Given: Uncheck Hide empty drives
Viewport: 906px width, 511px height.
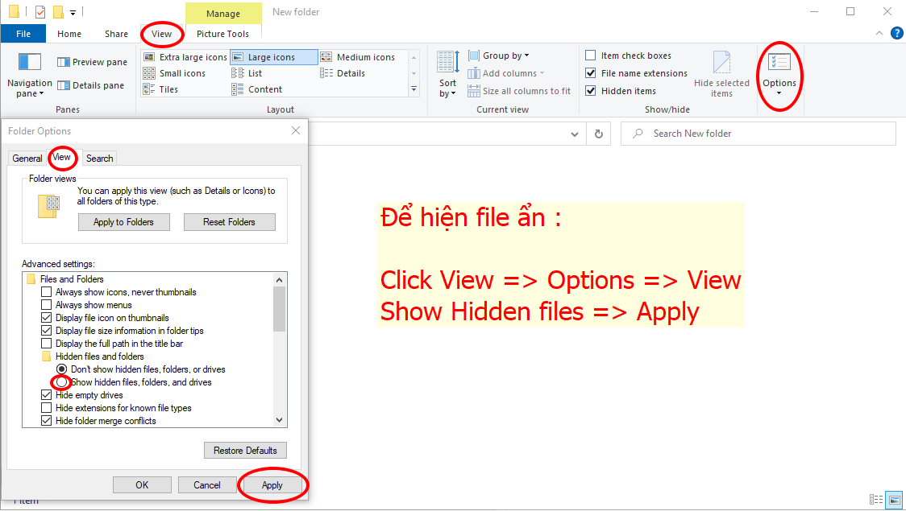Looking at the screenshot, I should click(47, 395).
